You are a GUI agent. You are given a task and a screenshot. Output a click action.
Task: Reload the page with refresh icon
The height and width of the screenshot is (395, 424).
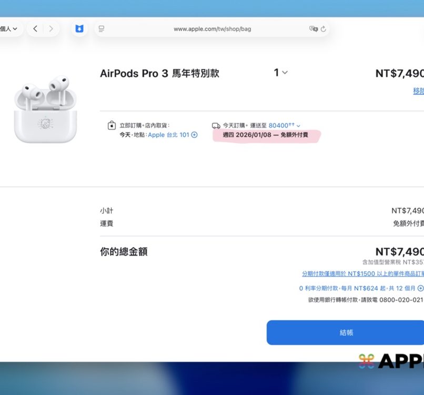[324, 29]
